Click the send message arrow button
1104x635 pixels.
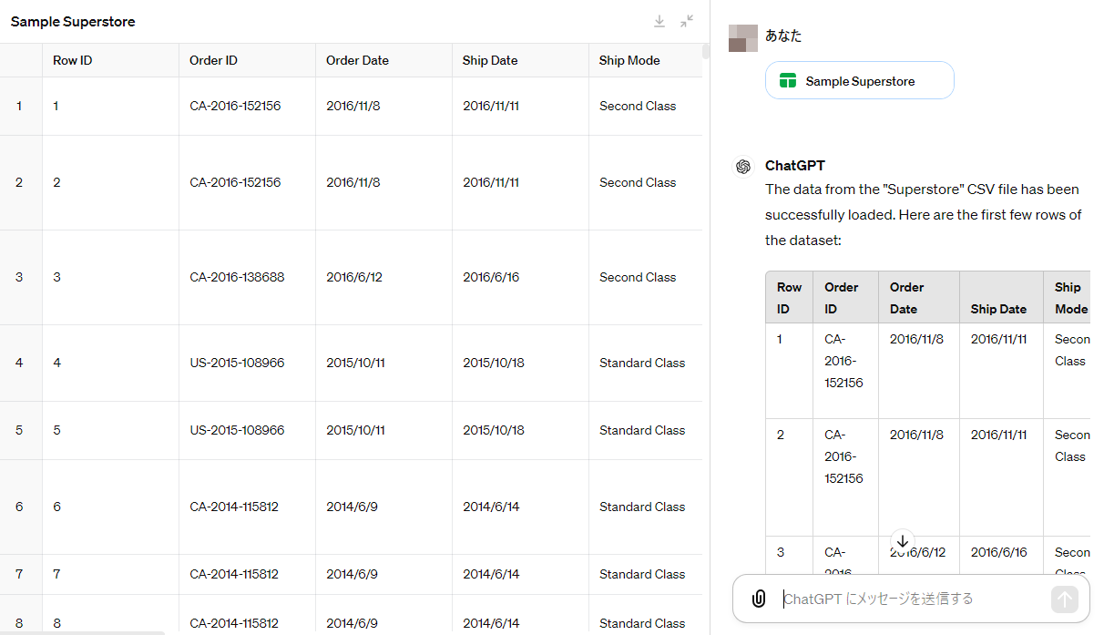pos(1064,599)
